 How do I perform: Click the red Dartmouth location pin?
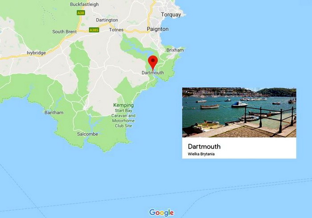click(x=153, y=63)
